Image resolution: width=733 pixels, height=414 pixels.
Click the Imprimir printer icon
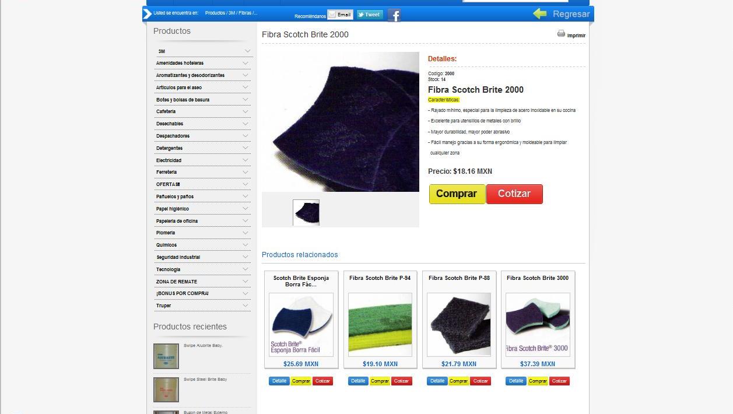(x=561, y=34)
